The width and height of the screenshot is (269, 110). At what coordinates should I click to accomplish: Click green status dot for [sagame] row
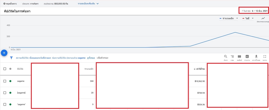(x=10, y=93)
